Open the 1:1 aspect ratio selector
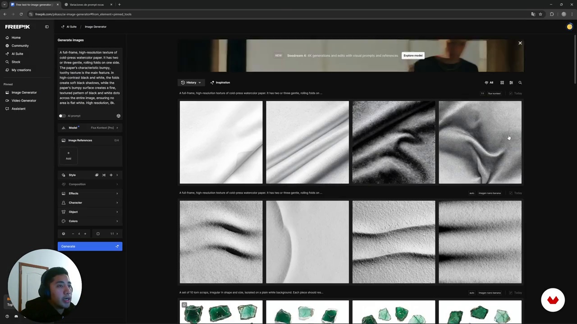 (x=108, y=234)
